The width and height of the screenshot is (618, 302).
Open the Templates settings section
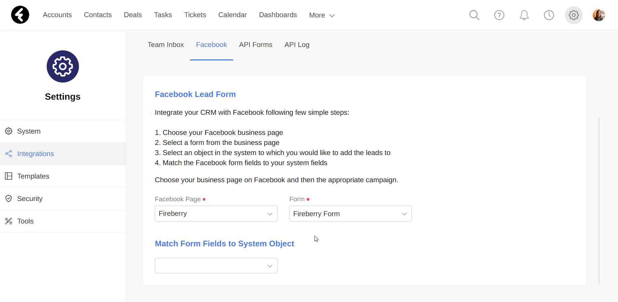[63, 176]
